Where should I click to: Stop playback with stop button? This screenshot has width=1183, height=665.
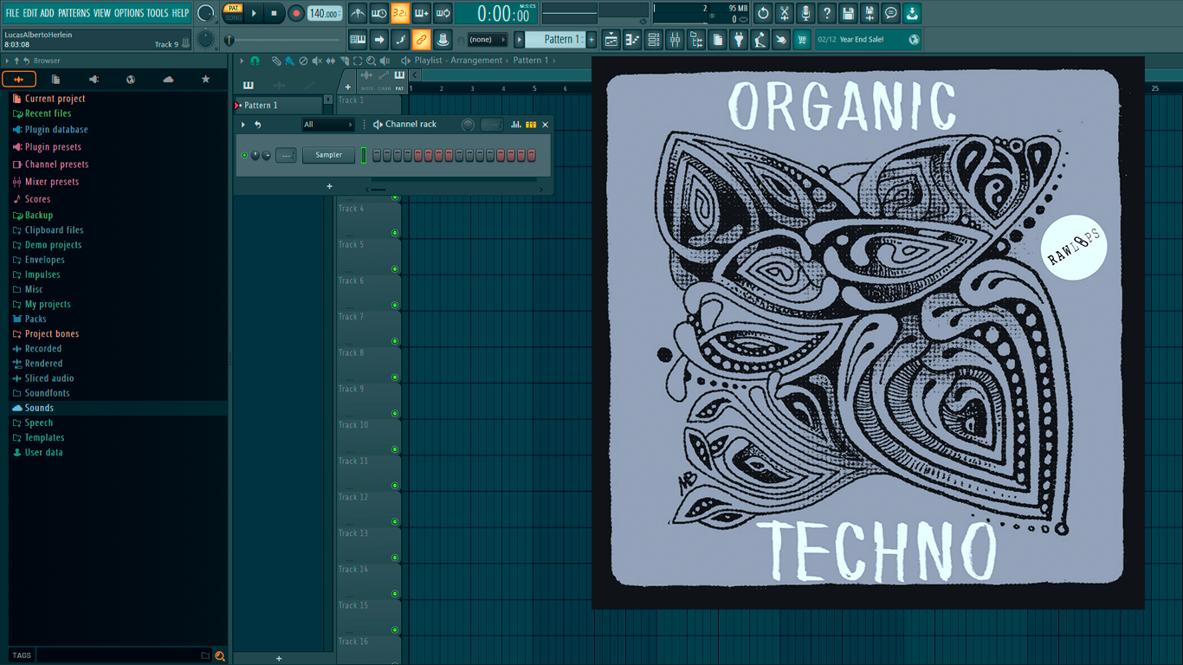pos(275,13)
